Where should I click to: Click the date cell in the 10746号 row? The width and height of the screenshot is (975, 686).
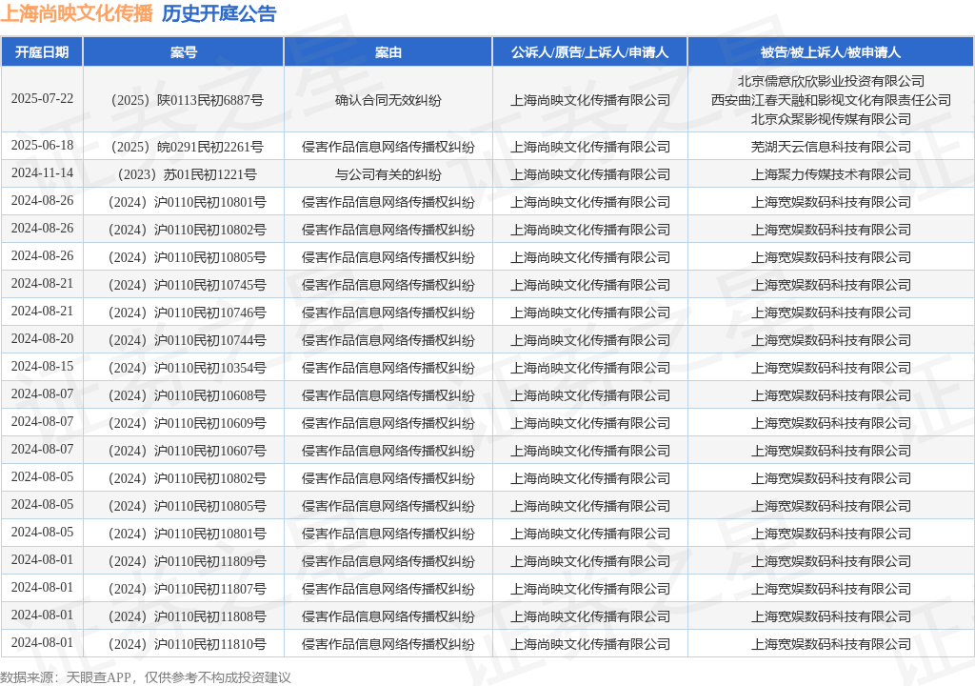42,312
